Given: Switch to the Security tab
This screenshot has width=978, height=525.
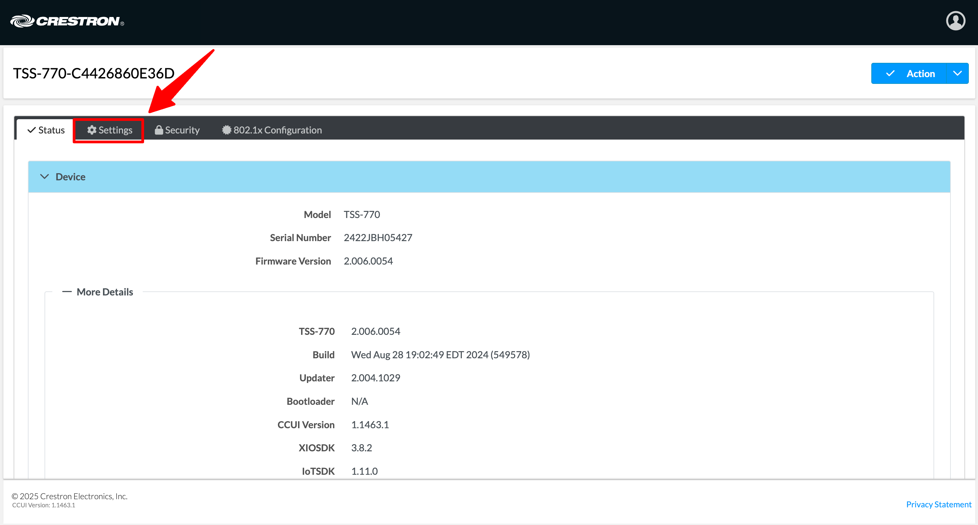Looking at the screenshot, I should [x=177, y=130].
